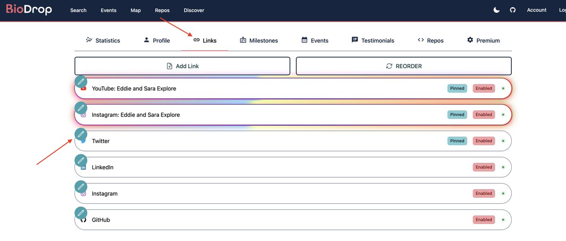566x241 pixels.
Task: Click the YouTube logo icon in first row
Action: (x=83, y=89)
